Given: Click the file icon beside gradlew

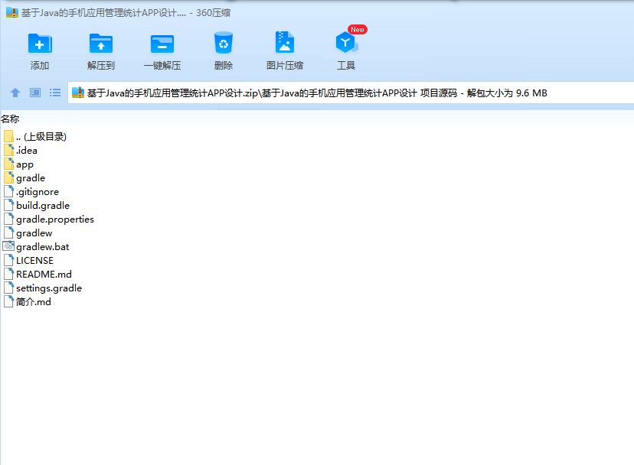Looking at the screenshot, I should (9, 232).
